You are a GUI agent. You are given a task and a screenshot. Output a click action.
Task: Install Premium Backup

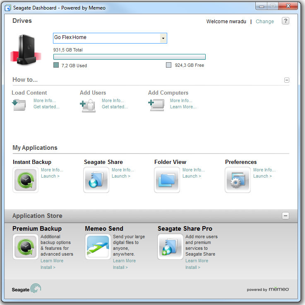click(x=48, y=267)
